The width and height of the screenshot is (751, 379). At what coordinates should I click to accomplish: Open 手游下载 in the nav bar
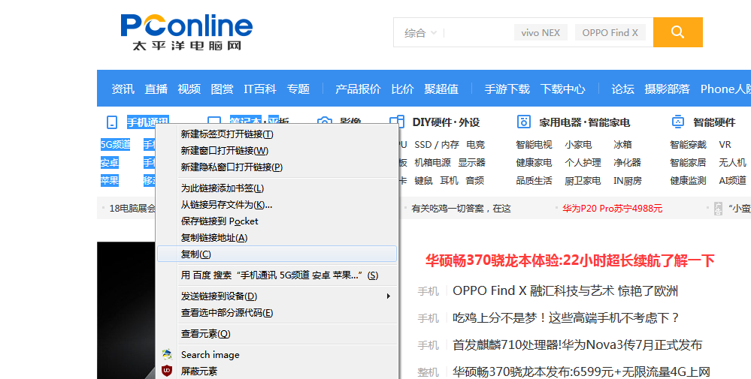(507, 89)
